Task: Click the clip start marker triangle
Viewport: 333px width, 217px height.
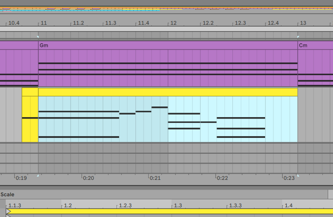Action: 9,212
